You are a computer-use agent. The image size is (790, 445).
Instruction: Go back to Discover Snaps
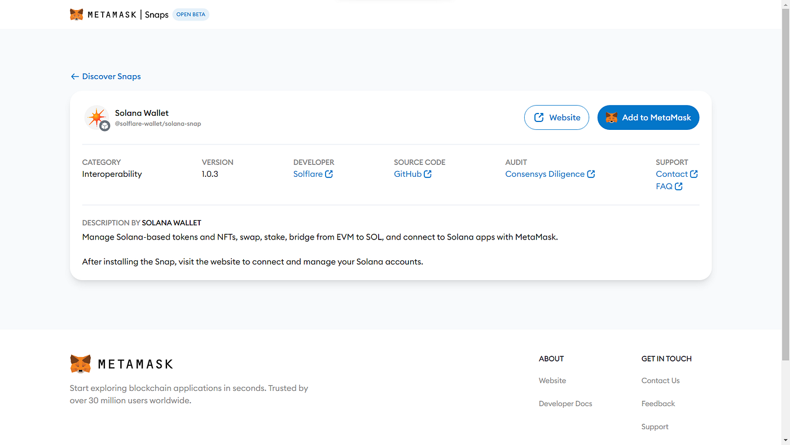tap(106, 76)
